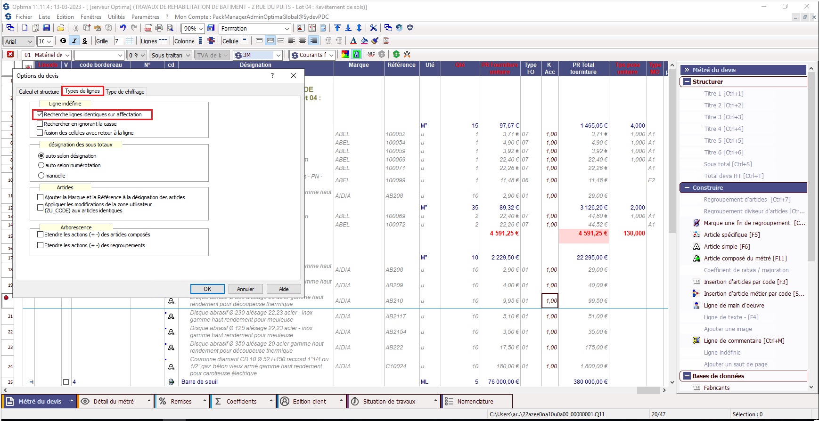The image size is (819, 421).
Task: Center-align the cell text
Action: tap(303, 40)
